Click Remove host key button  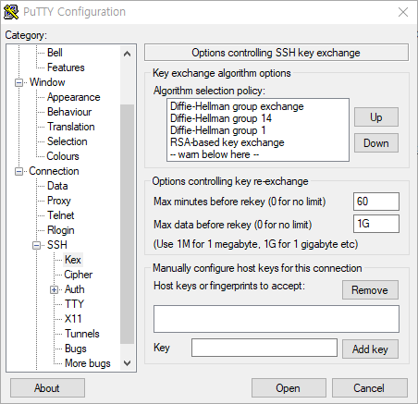(x=370, y=290)
